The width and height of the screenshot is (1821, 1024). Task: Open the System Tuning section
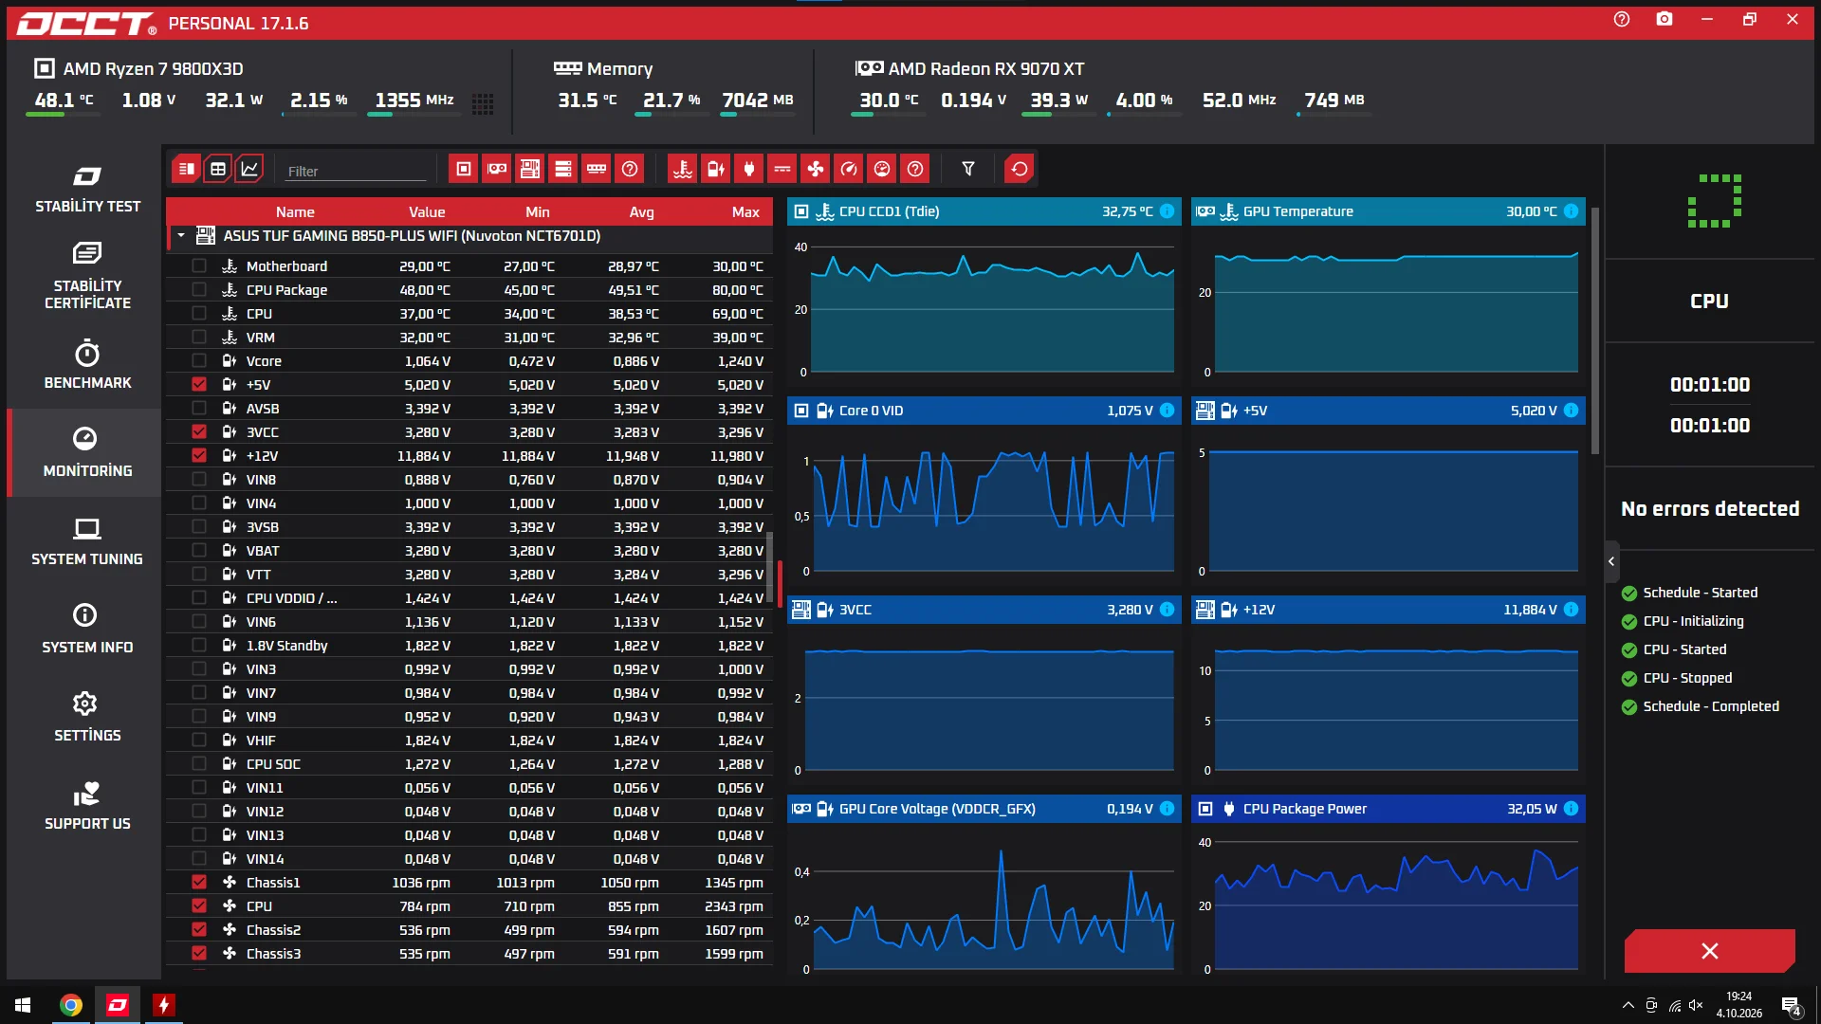coord(87,541)
